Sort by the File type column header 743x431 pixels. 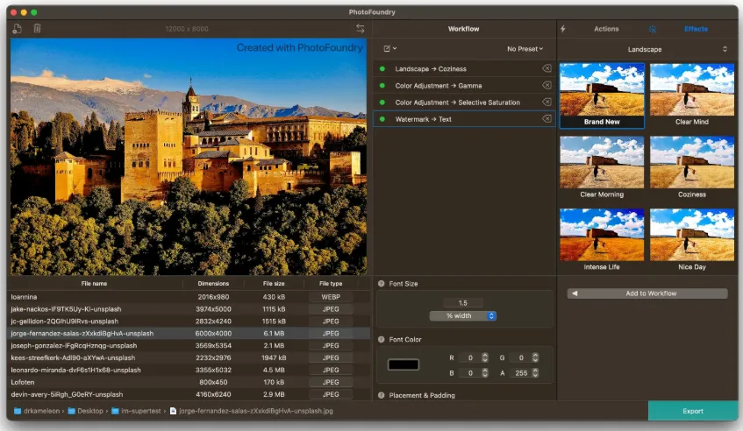tap(331, 284)
